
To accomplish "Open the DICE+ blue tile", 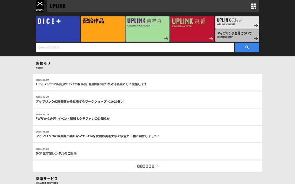I will point(58,29).
